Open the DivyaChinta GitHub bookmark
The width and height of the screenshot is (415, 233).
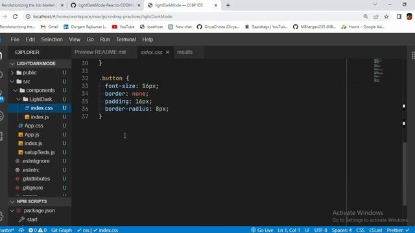(x=218, y=27)
